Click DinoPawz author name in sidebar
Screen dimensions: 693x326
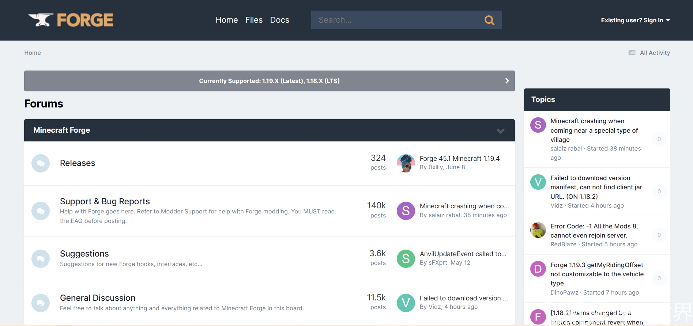tap(564, 293)
